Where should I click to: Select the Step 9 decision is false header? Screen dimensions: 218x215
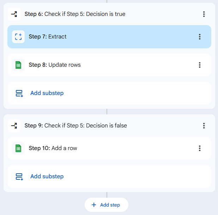pyautogui.click(x=75, y=126)
